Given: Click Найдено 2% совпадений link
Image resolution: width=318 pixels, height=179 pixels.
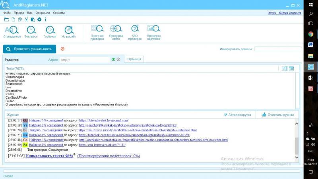Looking at the screenshot, I should tap(46, 125).
